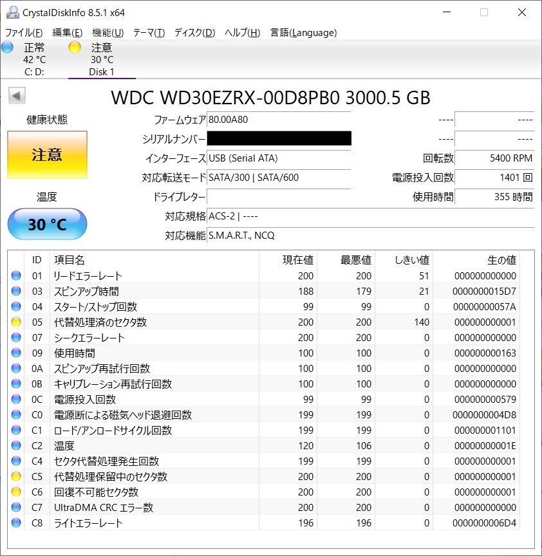Select the 回復不可能セクタ数 attribute name
The height and width of the screenshot is (556, 542).
tap(96, 492)
